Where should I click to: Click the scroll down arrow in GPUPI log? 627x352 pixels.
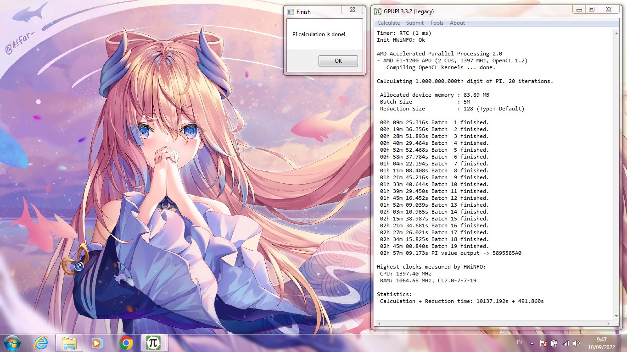[x=616, y=316]
